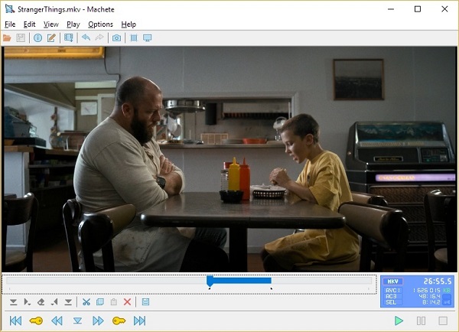459x332 pixels.
Task: Copy selection with the copy icon
Action: coord(100,302)
